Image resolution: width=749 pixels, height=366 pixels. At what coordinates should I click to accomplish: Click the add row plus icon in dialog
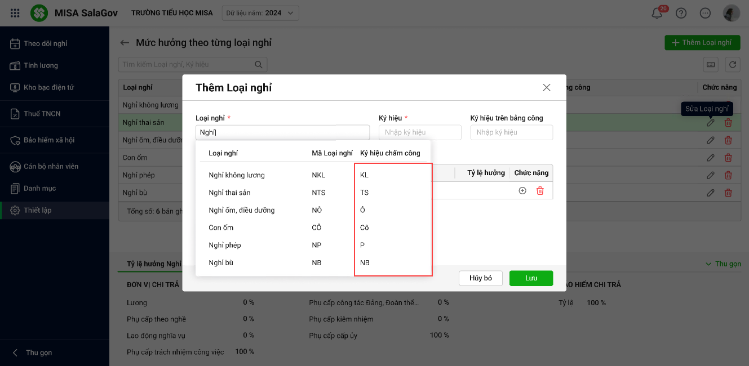[522, 191]
